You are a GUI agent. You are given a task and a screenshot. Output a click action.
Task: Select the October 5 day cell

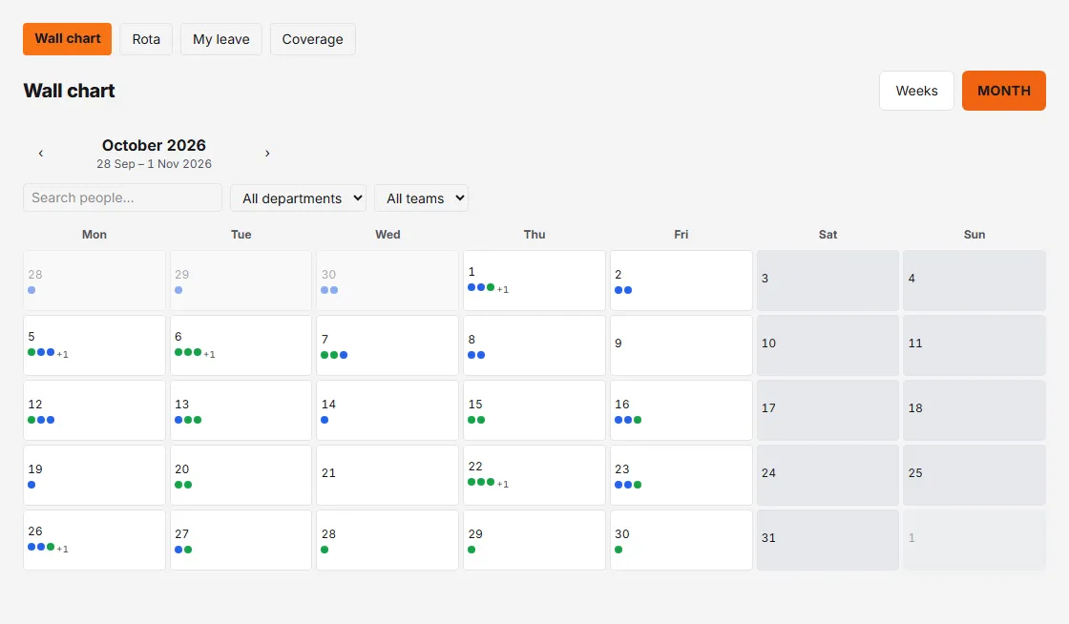pyautogui.click(x=94, y=345)
